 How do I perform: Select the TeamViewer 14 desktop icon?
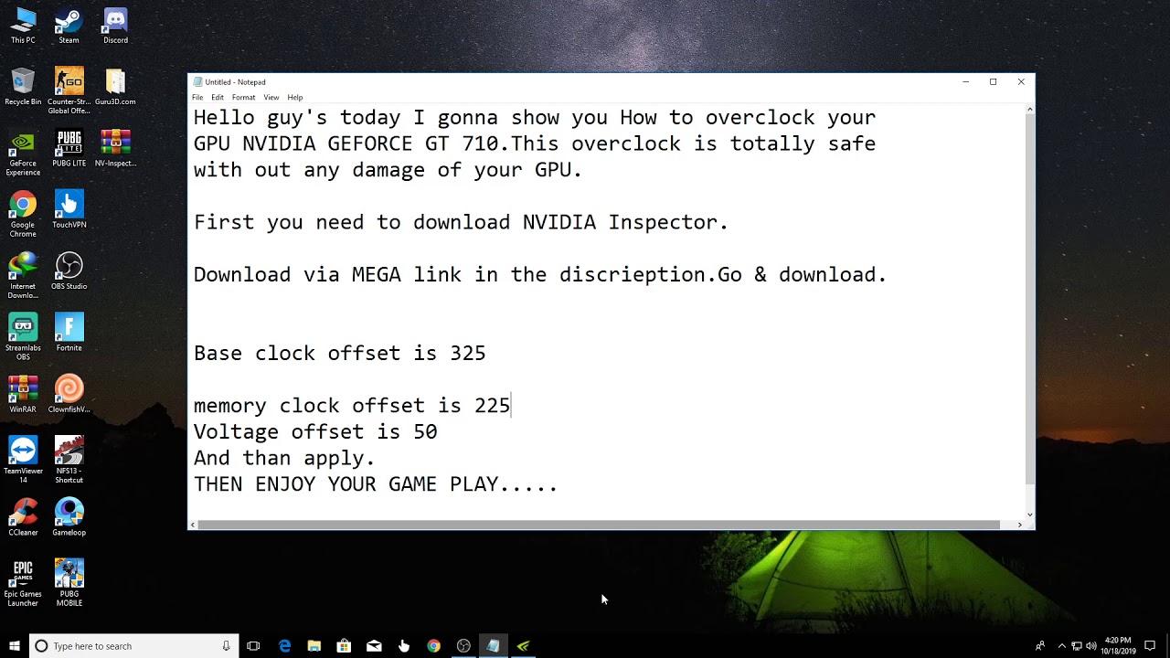(23, 460)
